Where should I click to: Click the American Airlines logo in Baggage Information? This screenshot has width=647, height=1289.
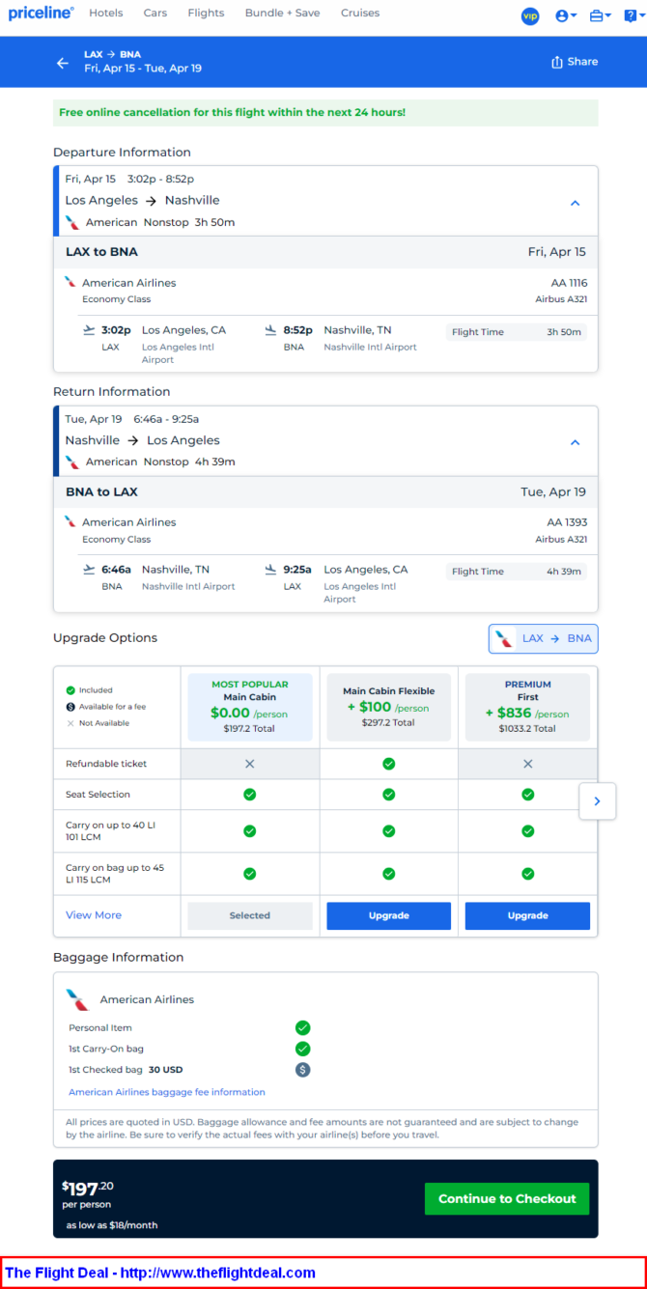pyautogui.click(x=77, y=999)
